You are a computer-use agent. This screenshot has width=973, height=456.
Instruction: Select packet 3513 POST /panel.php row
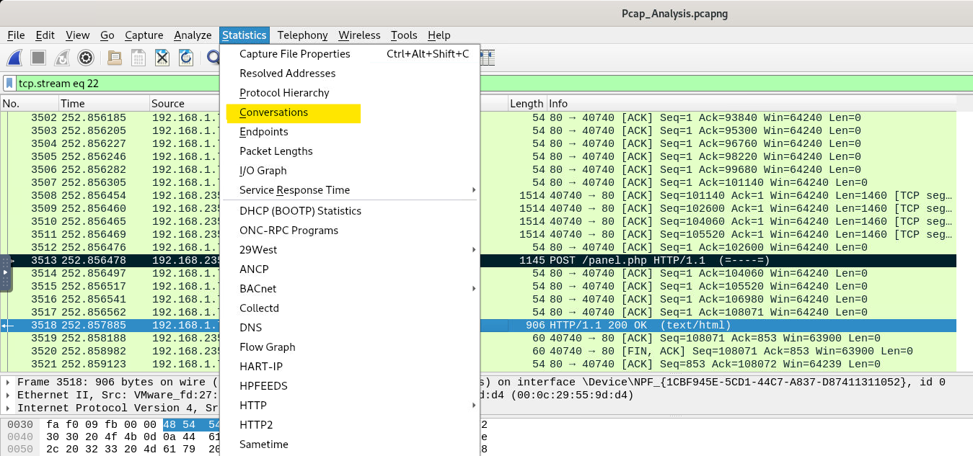click(649, 260)
